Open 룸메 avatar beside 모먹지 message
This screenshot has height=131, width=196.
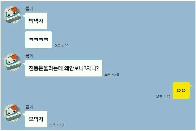pos(12,113)
